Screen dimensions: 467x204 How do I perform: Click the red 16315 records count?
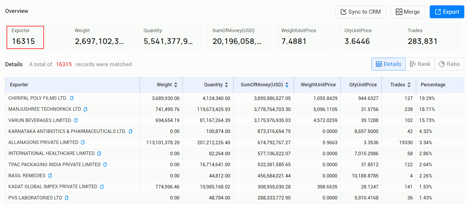[64, 64]
